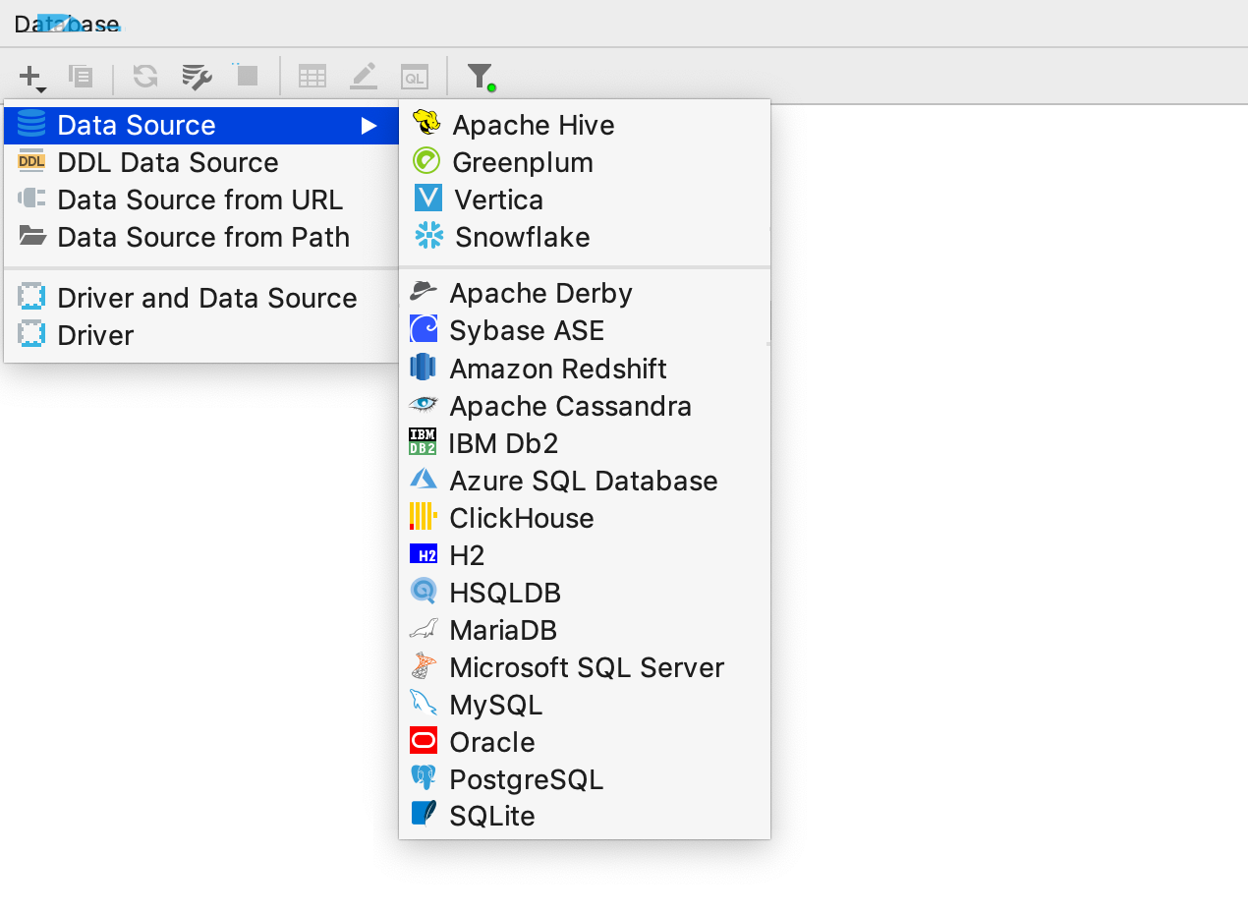1248x912 pixels.
Task: Click the New (plus) toolbar button
Action: [x=32, y=77]
